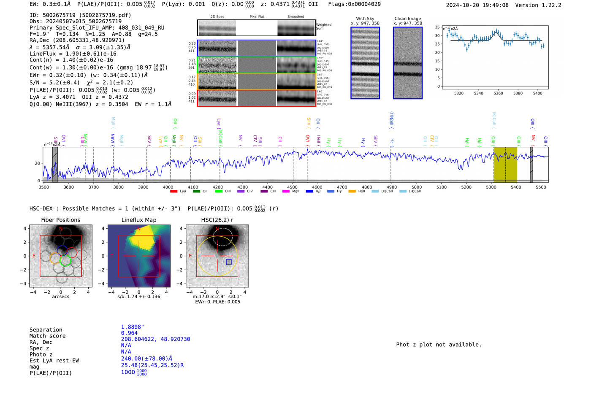Click the orange HeII legend swatch
Viewport: 591px width, 402px height.
[x=352, y=192]
